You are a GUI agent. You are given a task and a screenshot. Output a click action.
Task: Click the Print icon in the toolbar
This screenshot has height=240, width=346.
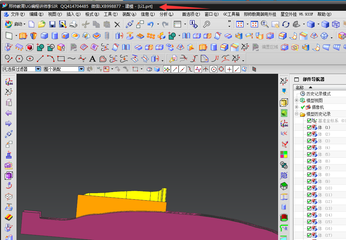coord(73,24)
